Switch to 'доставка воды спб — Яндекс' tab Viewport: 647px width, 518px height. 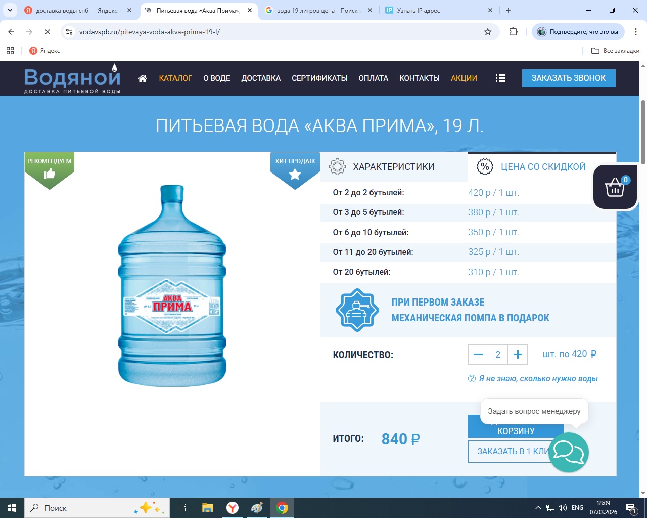pyautogui.click(x=78, y=10)
